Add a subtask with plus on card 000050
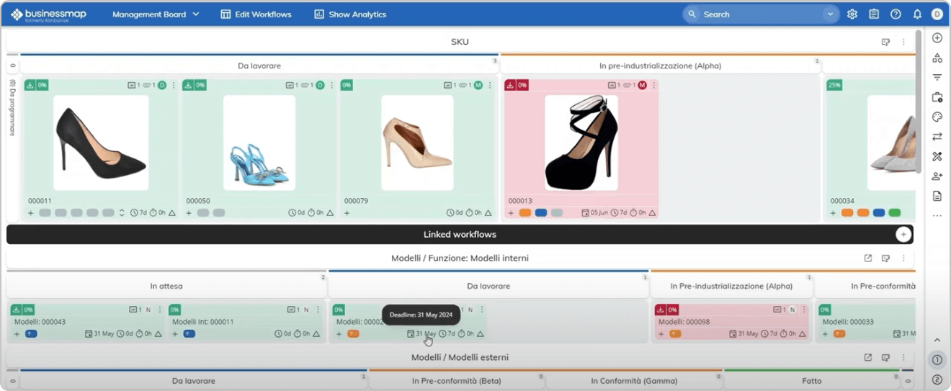951x391 pixels. click(x=189, y=213)
